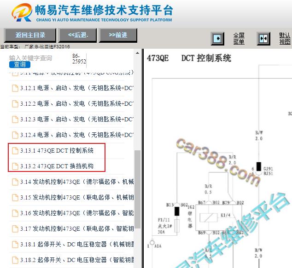Click the GJ91 connector label
The height and width of the screenshot is (268, 292).
pyautogui.click(x=268, y=169)
